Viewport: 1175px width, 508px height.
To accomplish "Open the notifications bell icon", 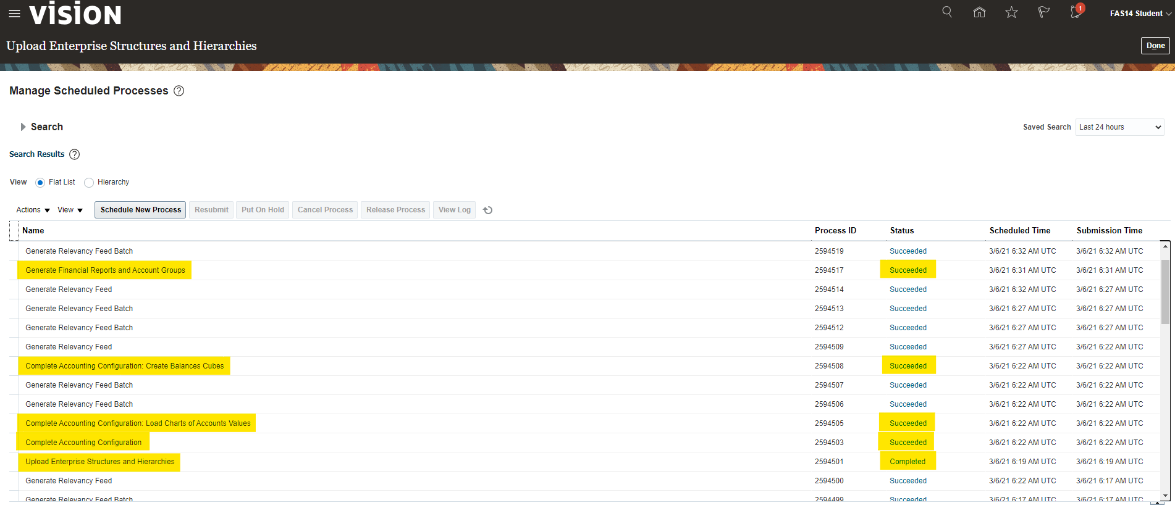I will tap(1076, 12).
